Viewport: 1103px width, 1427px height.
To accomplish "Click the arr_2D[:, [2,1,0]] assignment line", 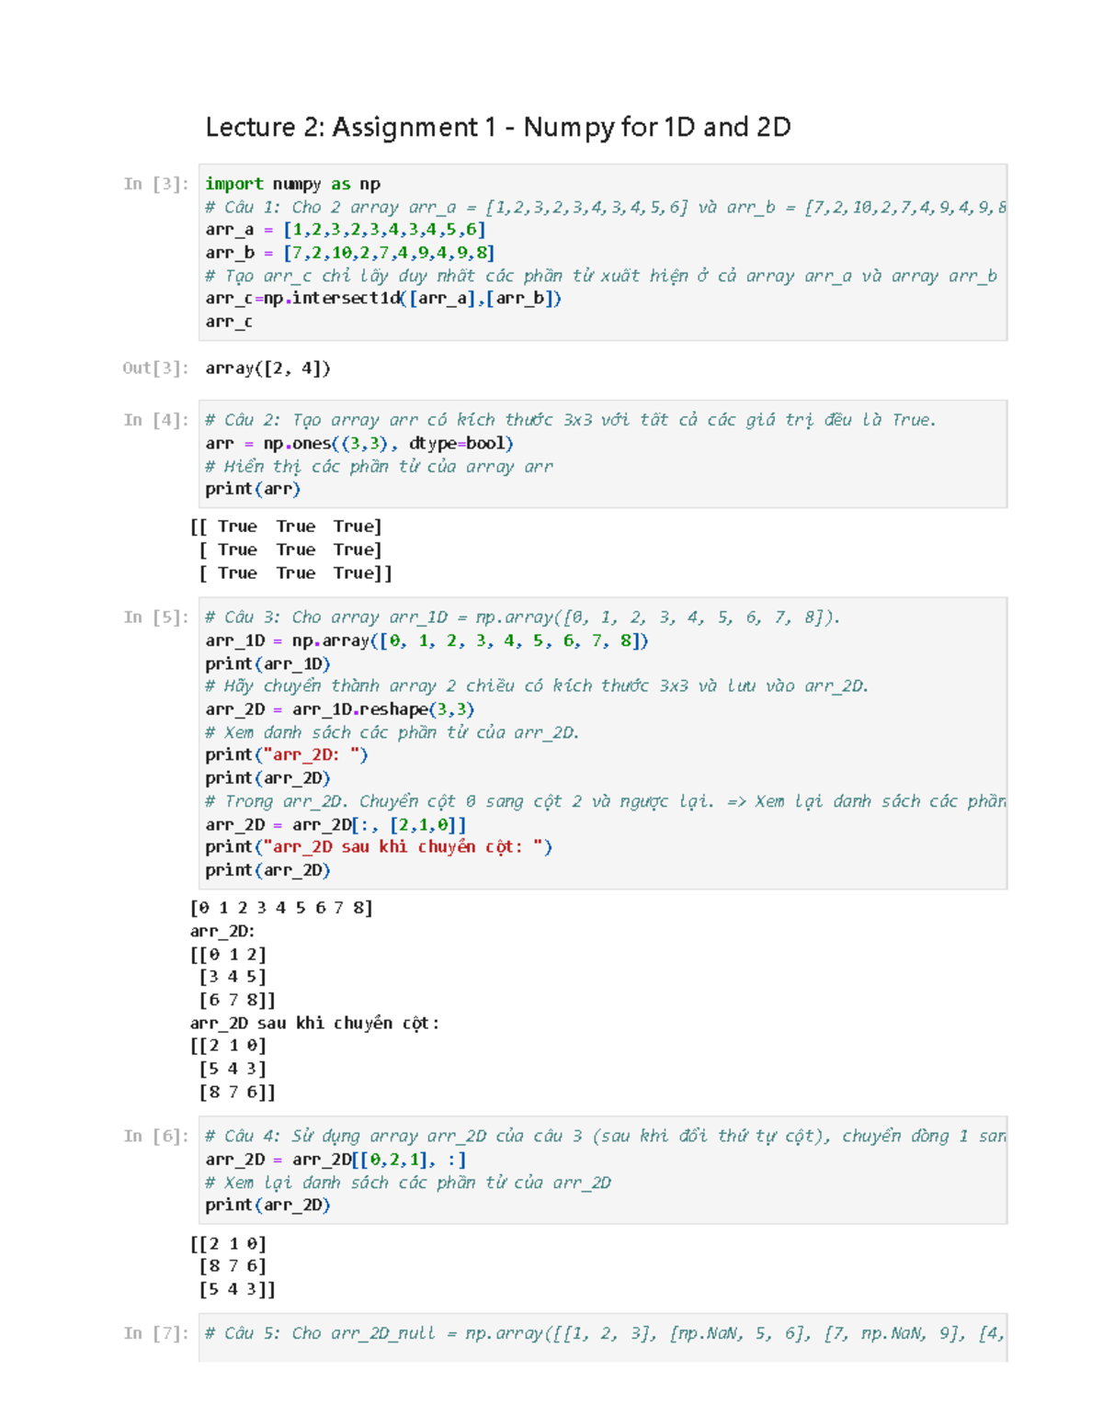I will point(335,824).
